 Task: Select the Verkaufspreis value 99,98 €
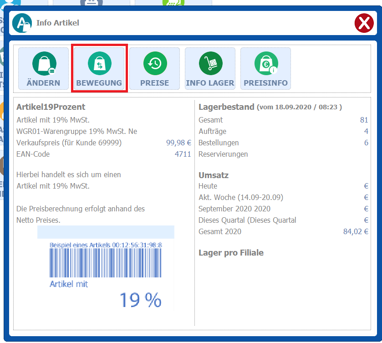point(178,143)
